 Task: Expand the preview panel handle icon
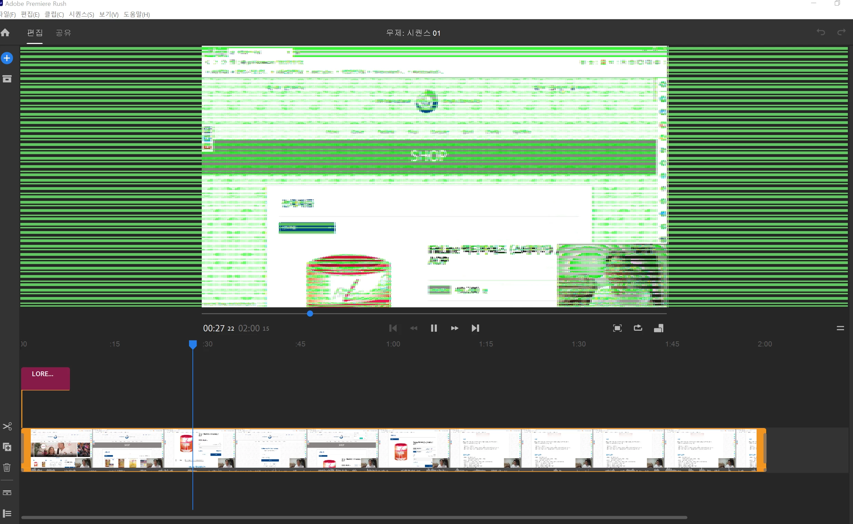point(840,328)
